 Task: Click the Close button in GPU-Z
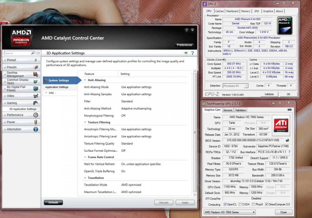pyautogui.click(x=283, y=212)
